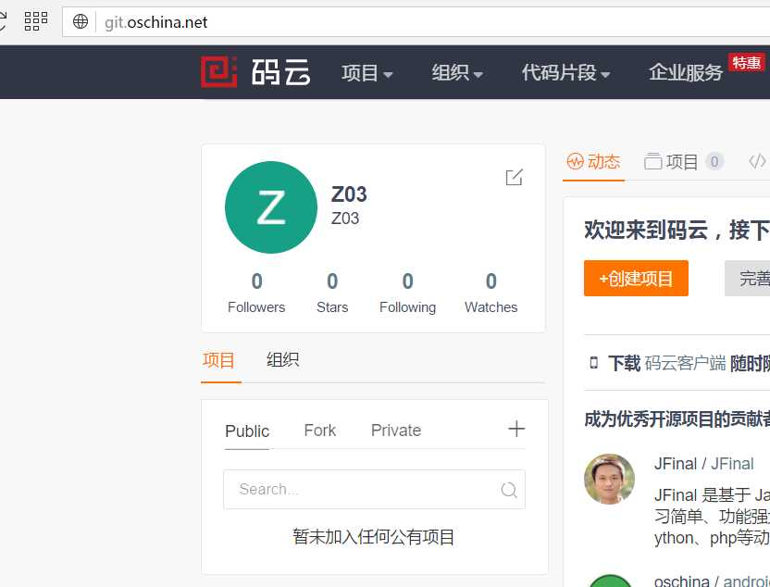Open the 动态 activity tab

point(593,162)
